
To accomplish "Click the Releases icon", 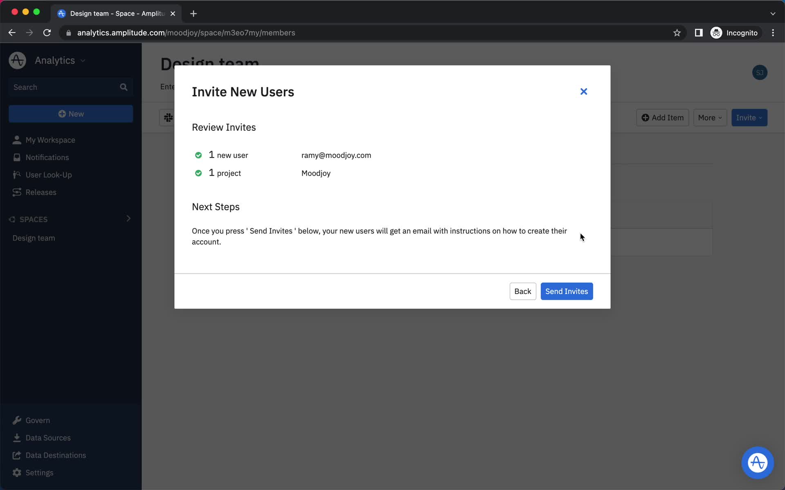I will 17,192.
